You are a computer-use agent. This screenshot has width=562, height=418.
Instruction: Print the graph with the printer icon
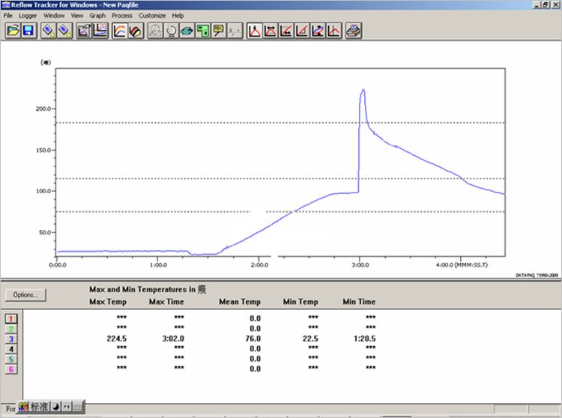(354, 31)
